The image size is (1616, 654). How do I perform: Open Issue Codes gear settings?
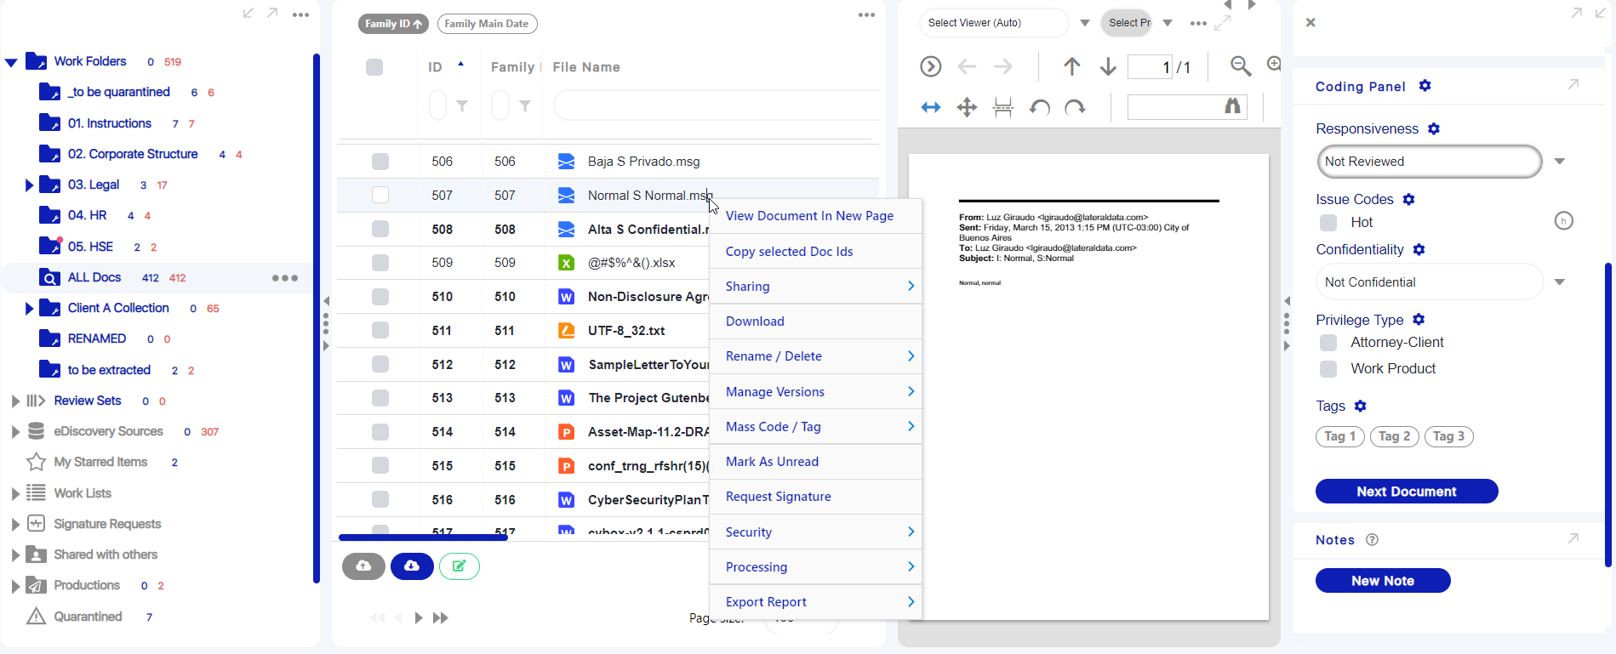1408,199
